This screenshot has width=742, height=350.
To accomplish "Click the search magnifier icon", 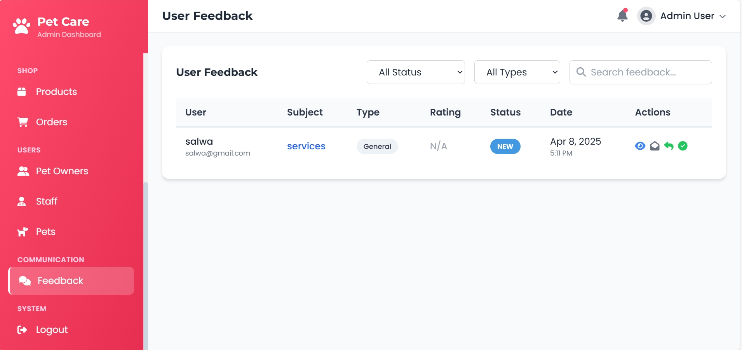I will [581, 72].
